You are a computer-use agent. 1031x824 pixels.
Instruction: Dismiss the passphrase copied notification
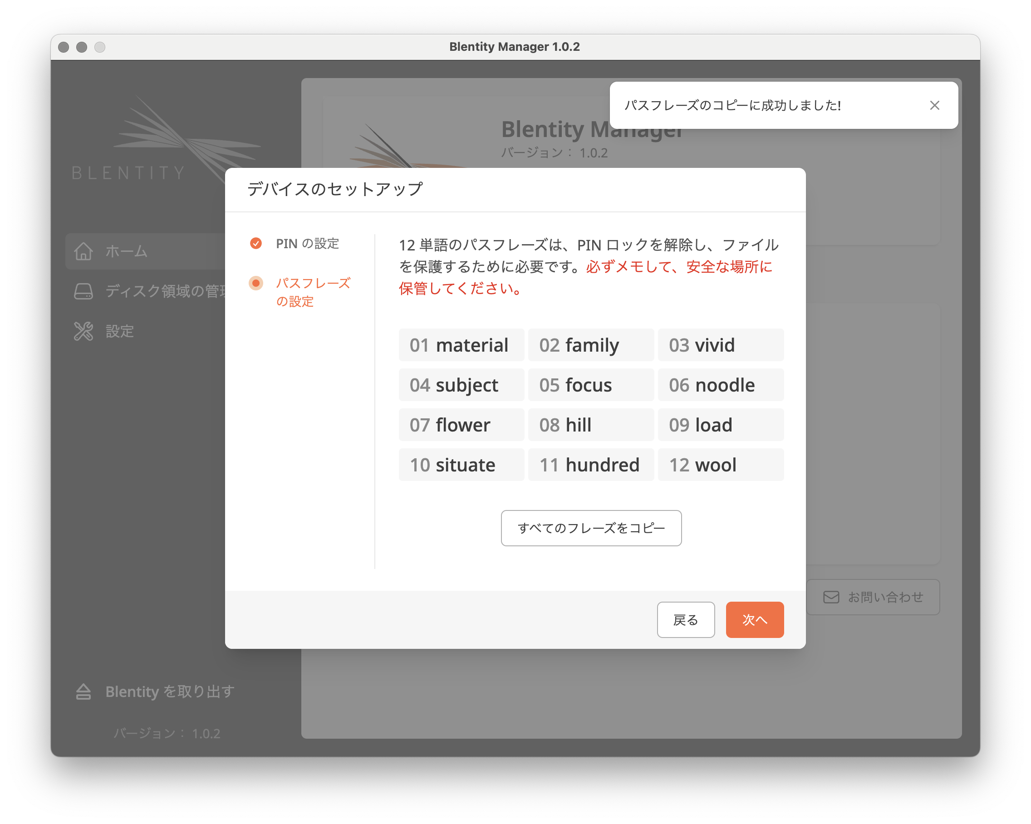click(x=934, y=105)
